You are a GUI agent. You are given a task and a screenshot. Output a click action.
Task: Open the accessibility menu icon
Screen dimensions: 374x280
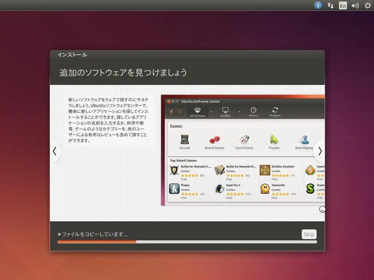point(318,5)
